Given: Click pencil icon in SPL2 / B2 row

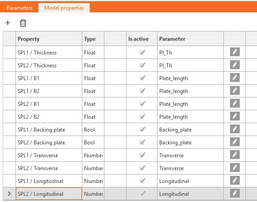Looking at the screenshot, I should (x=235, y=116).
